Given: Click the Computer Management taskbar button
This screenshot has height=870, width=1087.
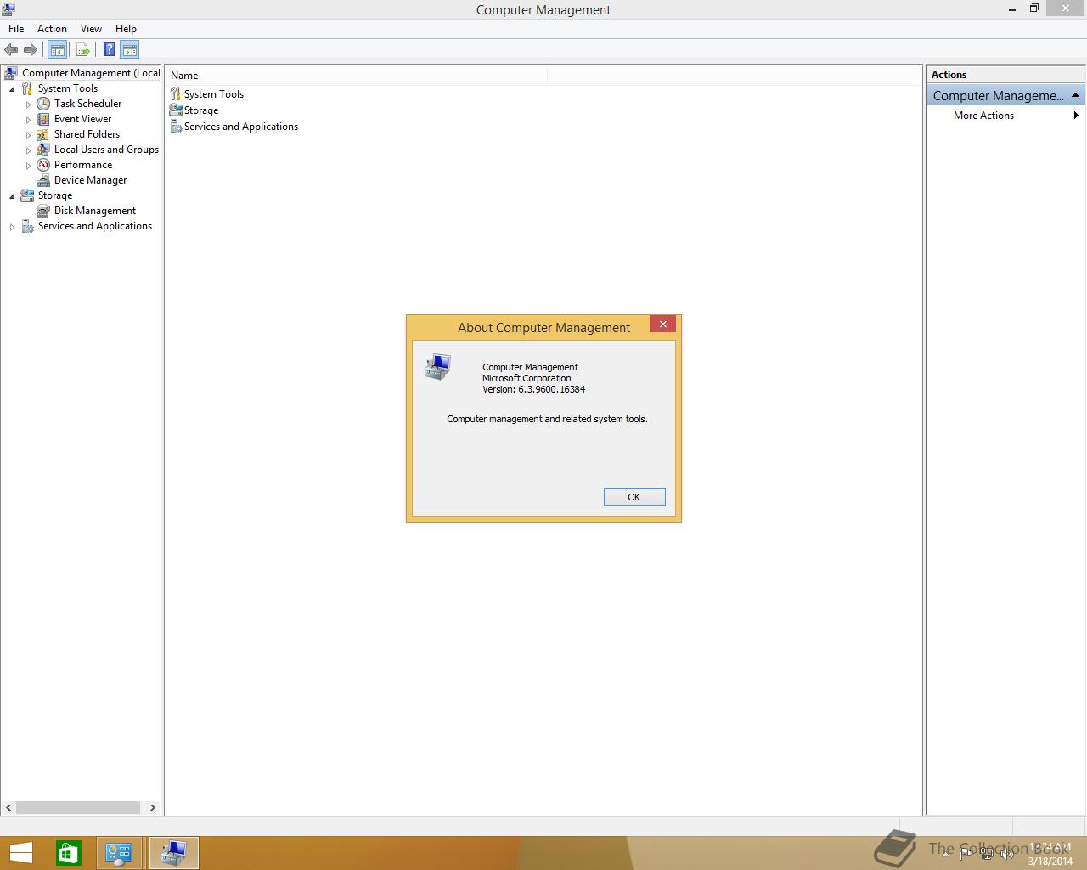Looking at the screenshot, I should coord(174,853).
